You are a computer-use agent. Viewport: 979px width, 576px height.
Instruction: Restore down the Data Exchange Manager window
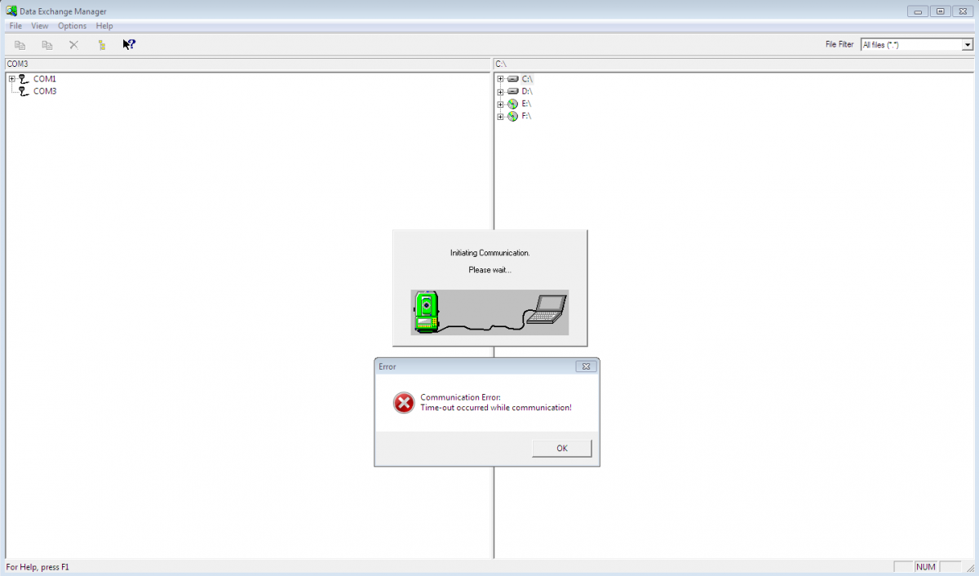941,11
